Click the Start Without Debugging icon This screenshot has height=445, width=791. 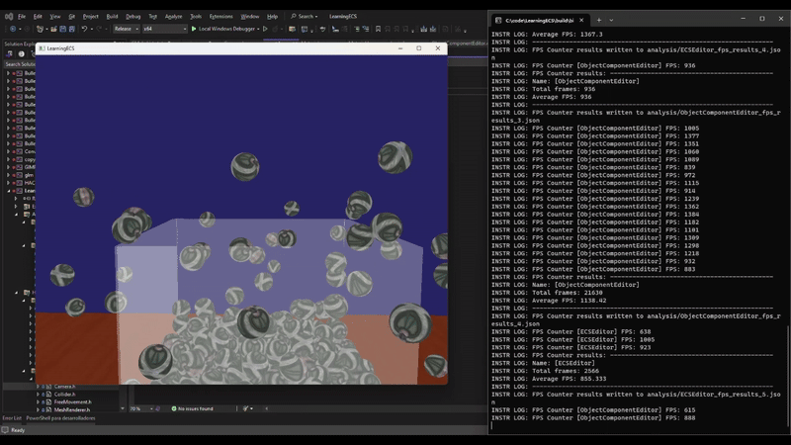(x=265, y=29)
